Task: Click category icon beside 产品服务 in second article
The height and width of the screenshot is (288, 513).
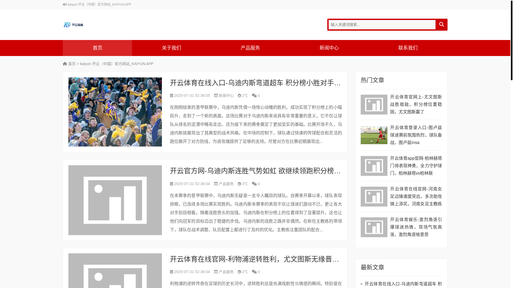Action: click(216, 184)
